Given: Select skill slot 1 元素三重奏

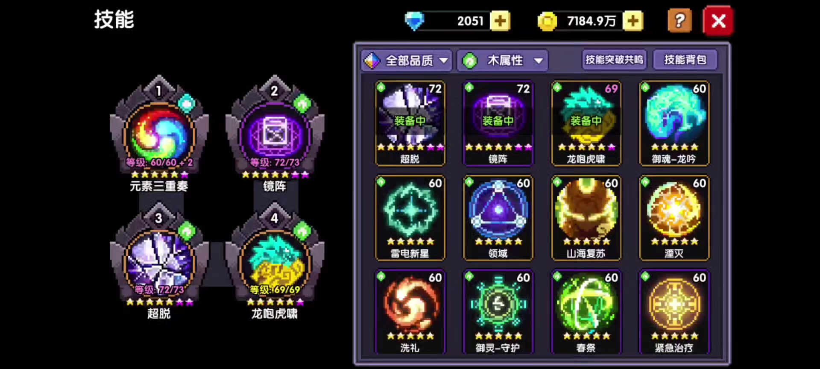Looking at the screenshot, I should (x=159, y=135).
